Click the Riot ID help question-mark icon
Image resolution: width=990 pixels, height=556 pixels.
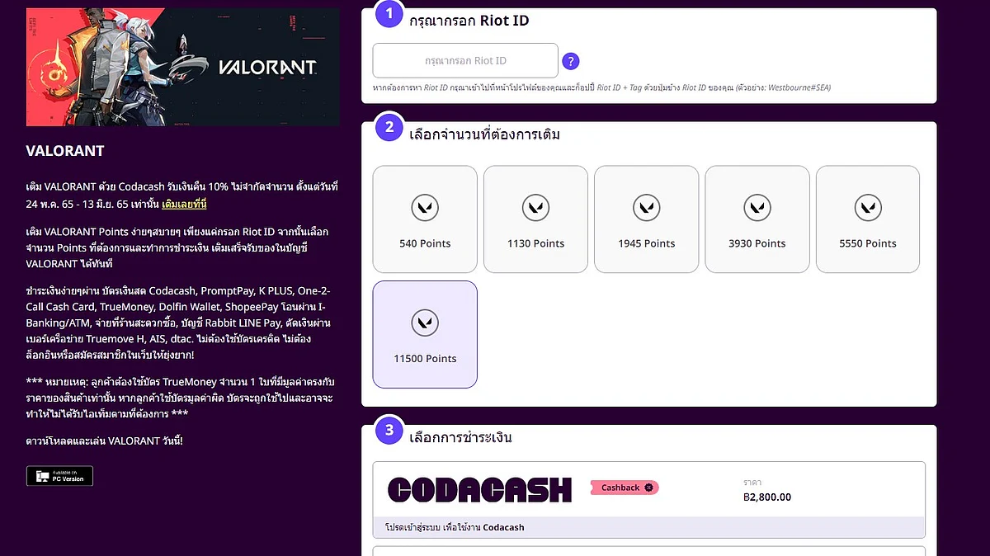coord(571,61)
